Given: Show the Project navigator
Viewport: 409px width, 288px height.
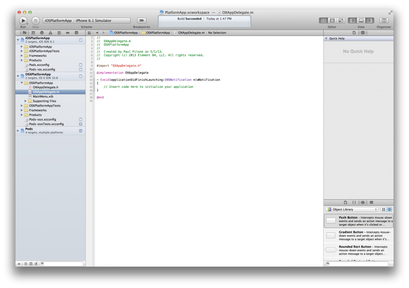Looking at the screenshot, I should (x=24, y=33).
